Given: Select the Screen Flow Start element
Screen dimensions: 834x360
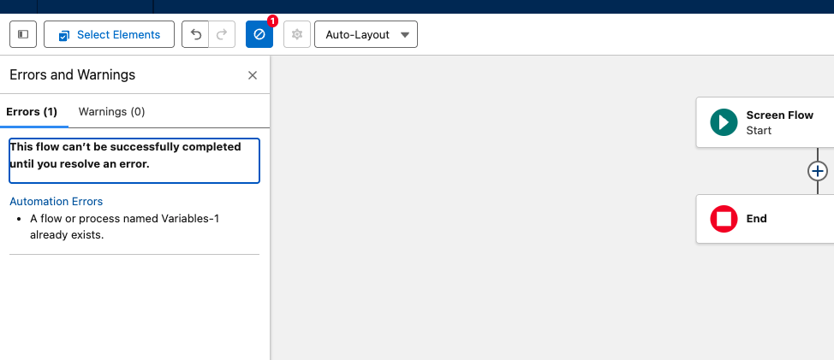Looking at the screenshot, I should 765,122.
